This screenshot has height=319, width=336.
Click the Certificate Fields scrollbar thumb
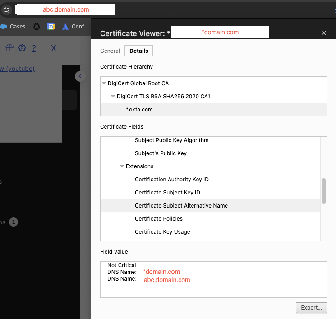tap(323, 191)
